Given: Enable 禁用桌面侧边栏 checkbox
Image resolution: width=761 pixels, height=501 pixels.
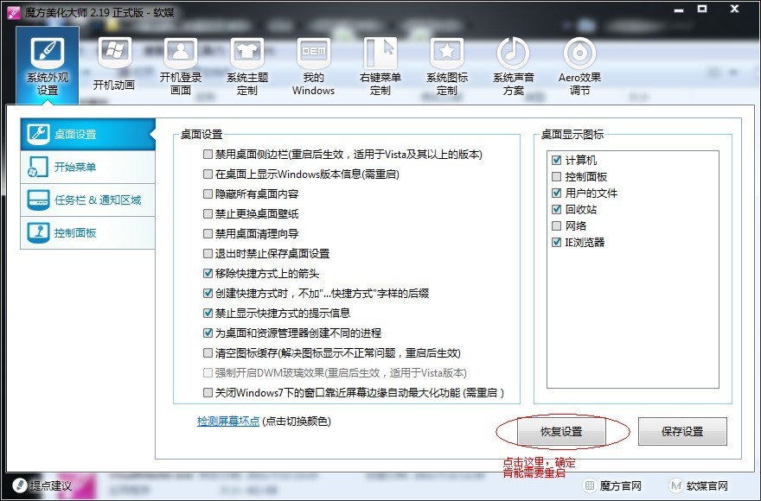Looking at the screenshot, I should click(x=208, y=155).
